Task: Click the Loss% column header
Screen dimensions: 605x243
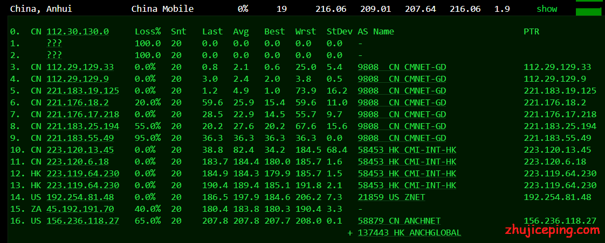Action: 148,32
